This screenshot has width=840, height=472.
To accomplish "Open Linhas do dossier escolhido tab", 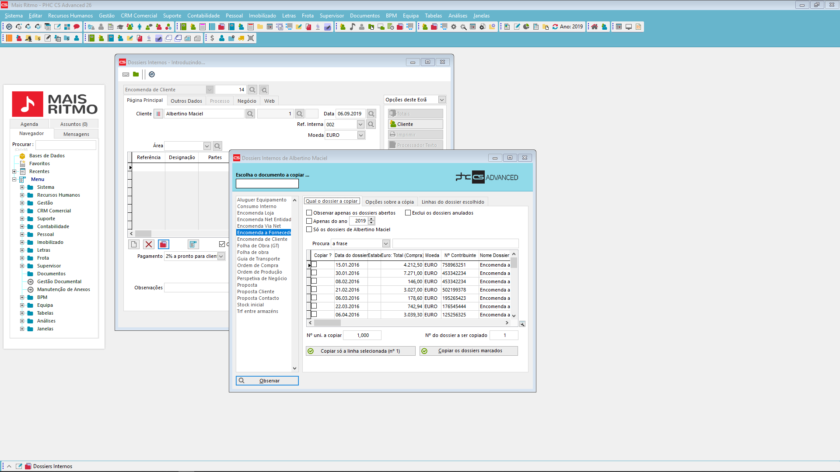I will [453, 202].
